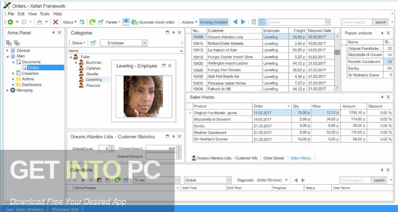Click the OrderedCount spinner arrows
This screenshot has width=398, height=212.
point(112,148)
